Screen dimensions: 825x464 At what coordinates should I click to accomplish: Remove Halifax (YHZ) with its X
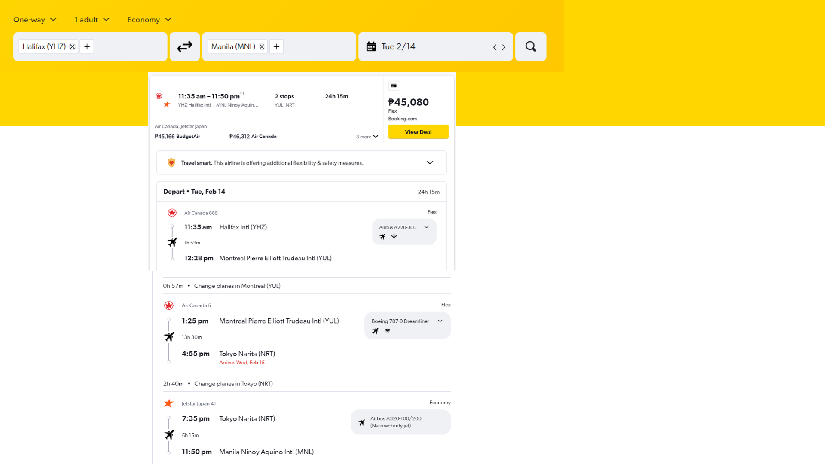point(73,46)
